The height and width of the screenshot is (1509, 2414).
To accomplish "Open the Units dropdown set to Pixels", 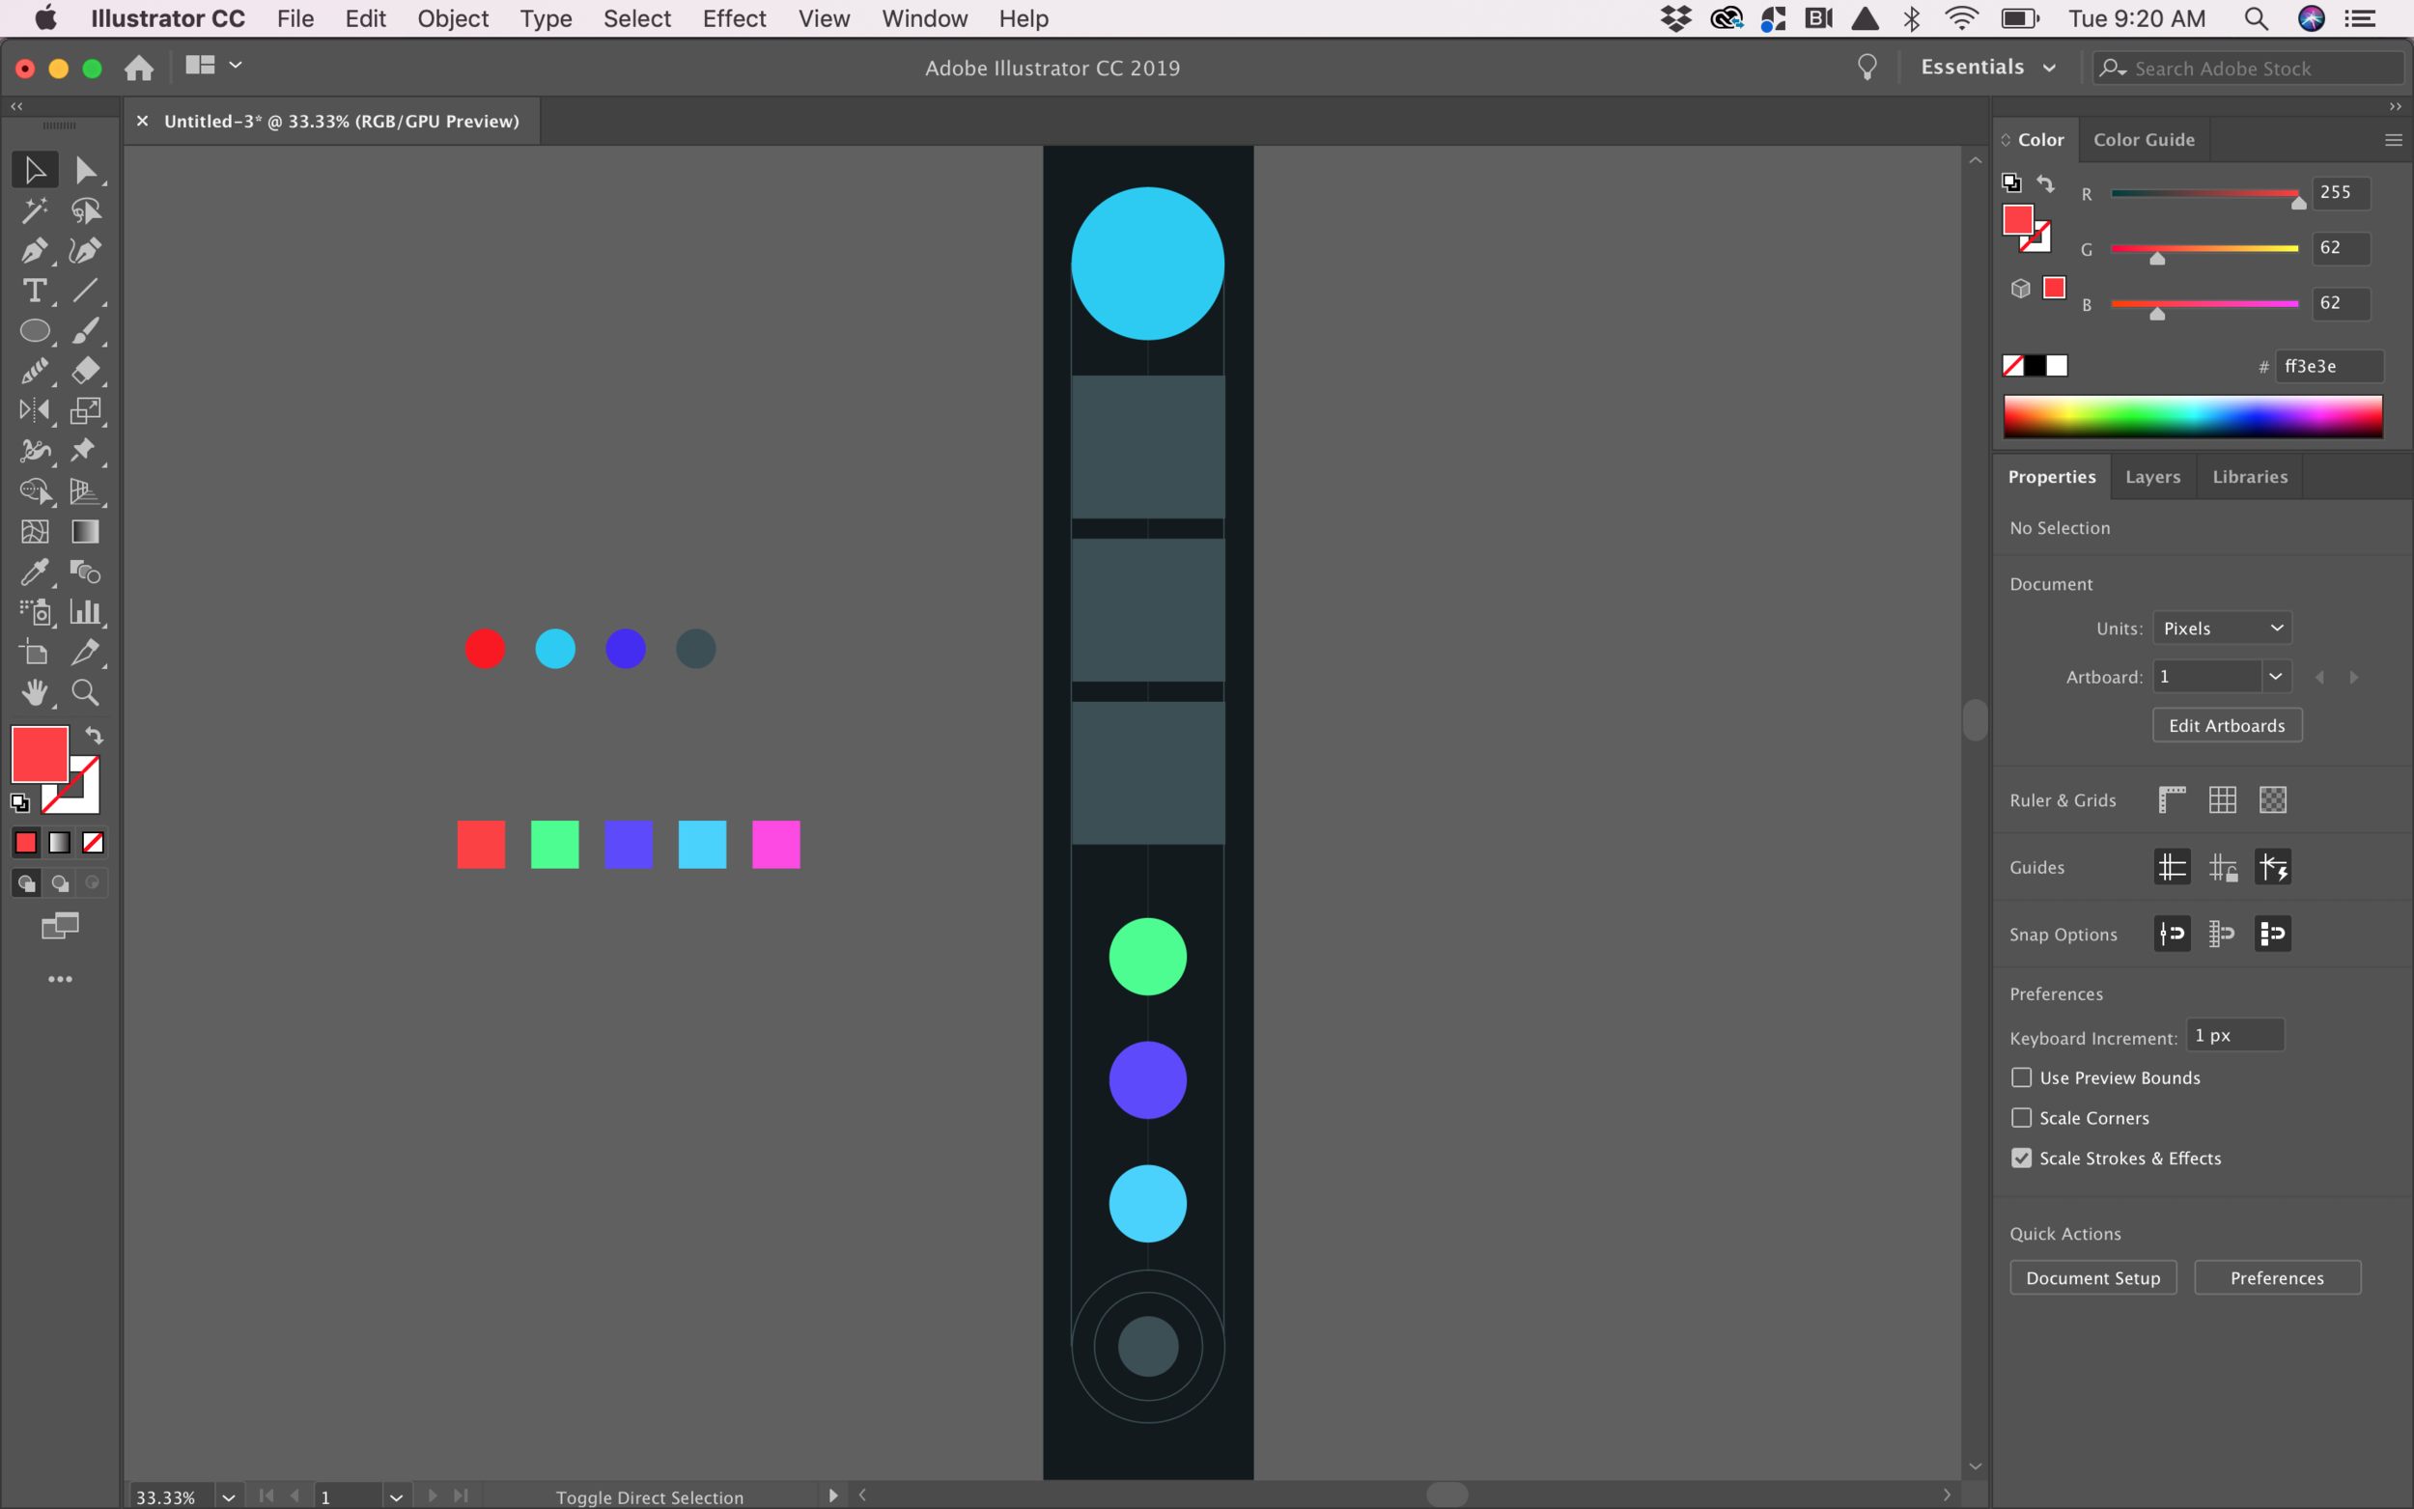I will [x=2223, y=627].
